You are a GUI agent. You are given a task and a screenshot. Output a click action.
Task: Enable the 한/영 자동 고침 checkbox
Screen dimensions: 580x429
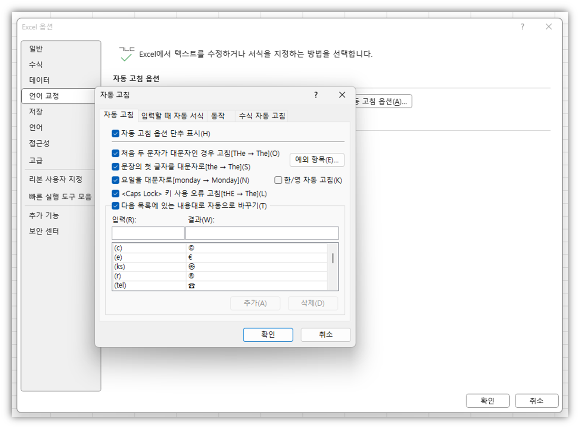pos(278,180)
